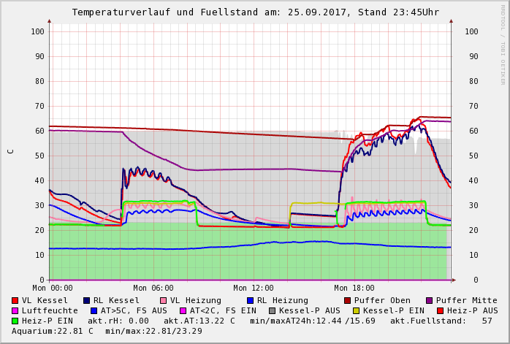
Task: Click the green Heiz-P EIN legend swatch
Action: [x=15, y=321]
